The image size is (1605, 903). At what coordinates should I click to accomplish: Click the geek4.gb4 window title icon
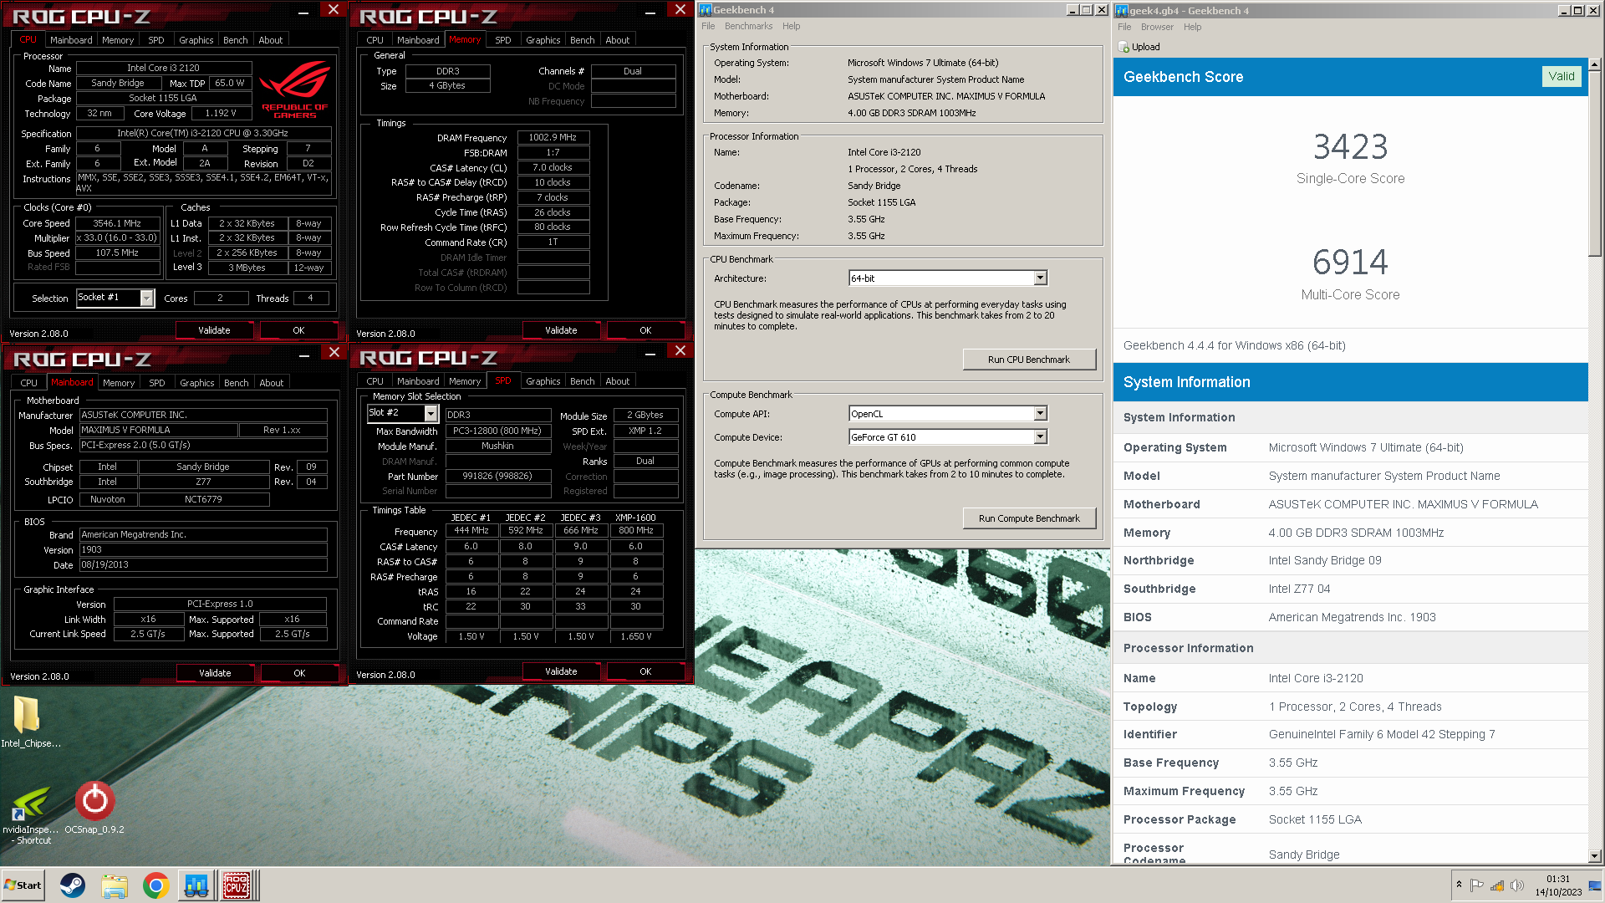(1122, 10)
